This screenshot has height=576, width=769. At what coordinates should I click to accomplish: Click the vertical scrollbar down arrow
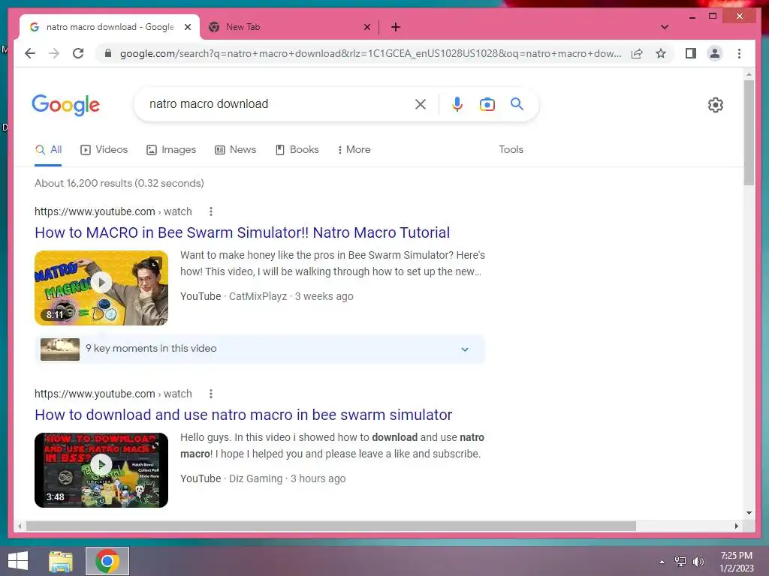pyautogui.click(x=749, y=513)
